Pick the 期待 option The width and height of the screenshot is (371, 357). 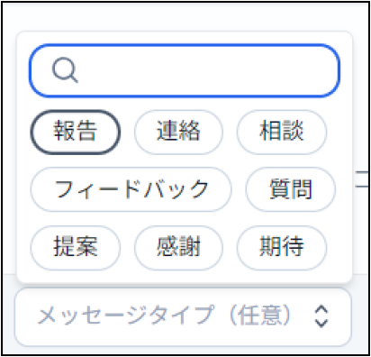click(x=281, y=248)
